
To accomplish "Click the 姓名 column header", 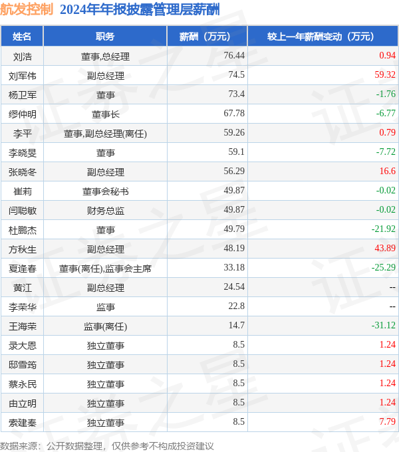I will [x=22, y=37].
